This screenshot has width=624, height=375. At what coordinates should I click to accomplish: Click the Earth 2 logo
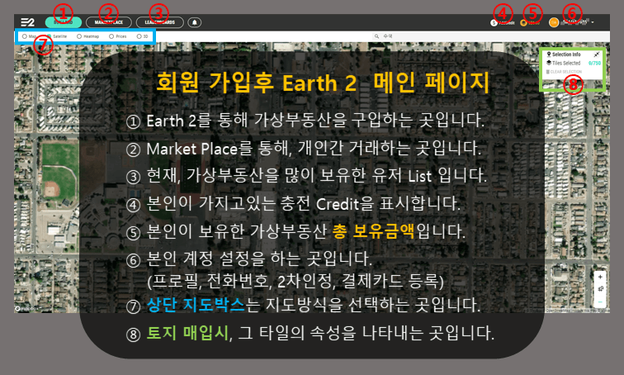point(27,22)
